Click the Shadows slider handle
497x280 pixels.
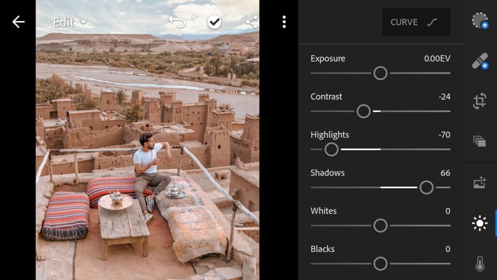pos(427,187)
